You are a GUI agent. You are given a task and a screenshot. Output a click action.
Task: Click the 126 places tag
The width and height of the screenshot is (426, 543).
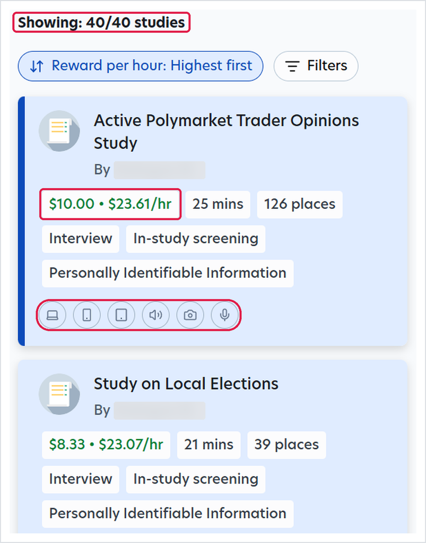[x=300, y=204]
